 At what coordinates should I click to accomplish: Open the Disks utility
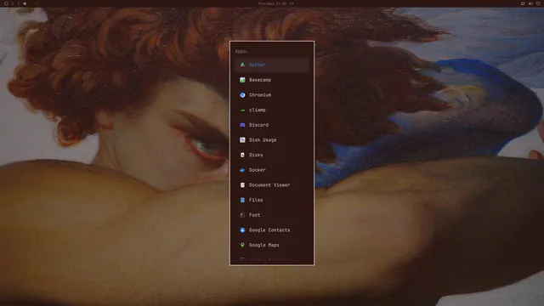[x=272, y=155]
